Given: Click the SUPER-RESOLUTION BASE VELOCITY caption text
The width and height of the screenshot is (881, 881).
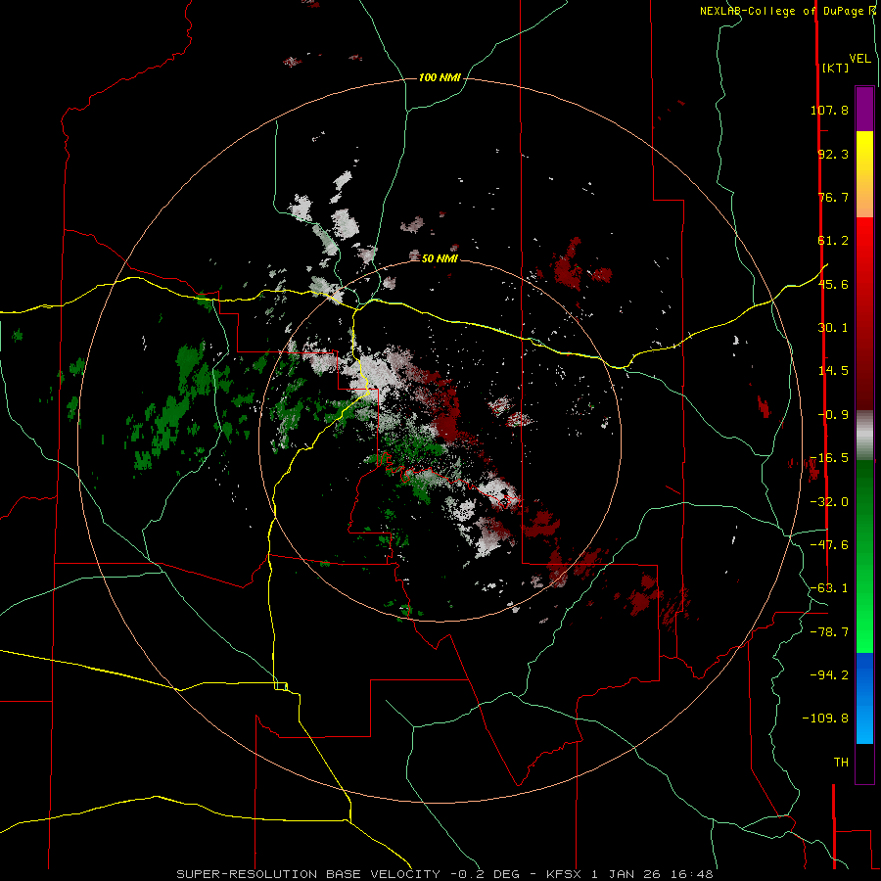Looking at the screenshot, I should coord(308,874).
